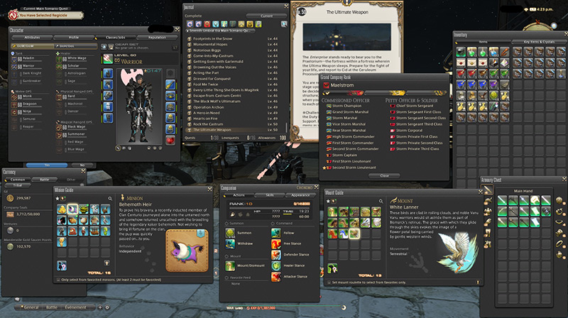Select the Main Hand category in Armoury Chest
Viewport: 568px width, 318px height.
(488, 190)
